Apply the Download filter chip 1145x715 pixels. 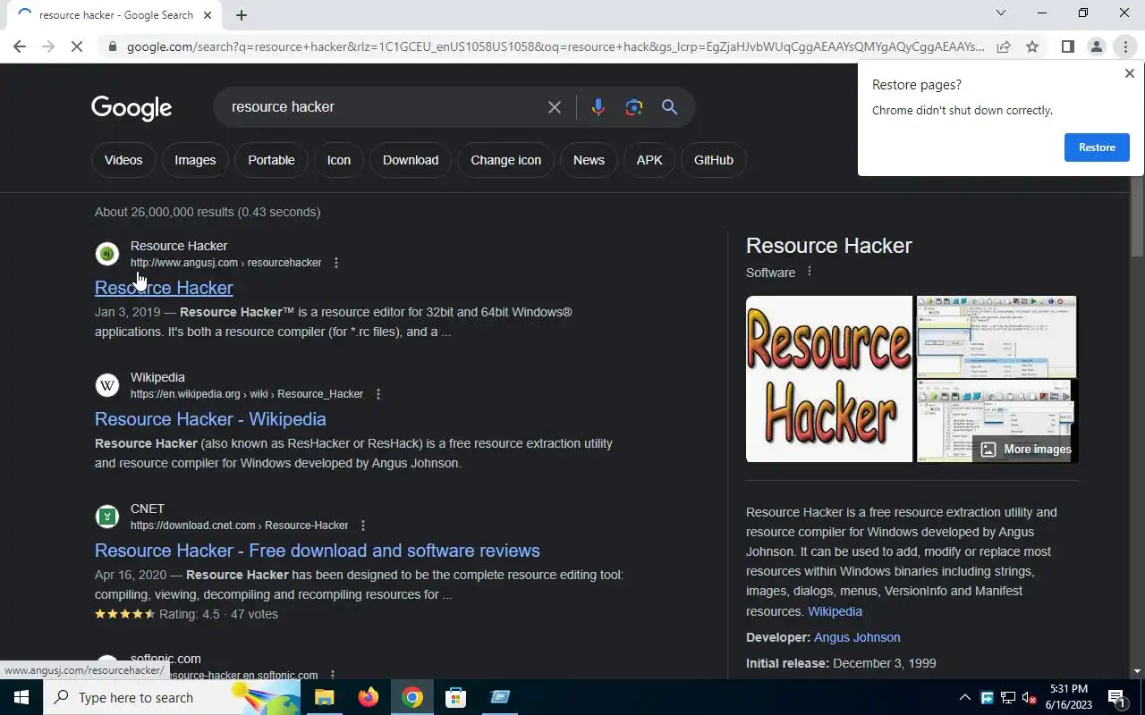point(411,160)
